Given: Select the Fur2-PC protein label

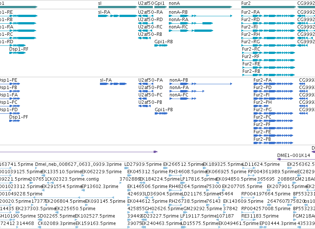Looking at the screenshot, I should [x=262, y=117].
